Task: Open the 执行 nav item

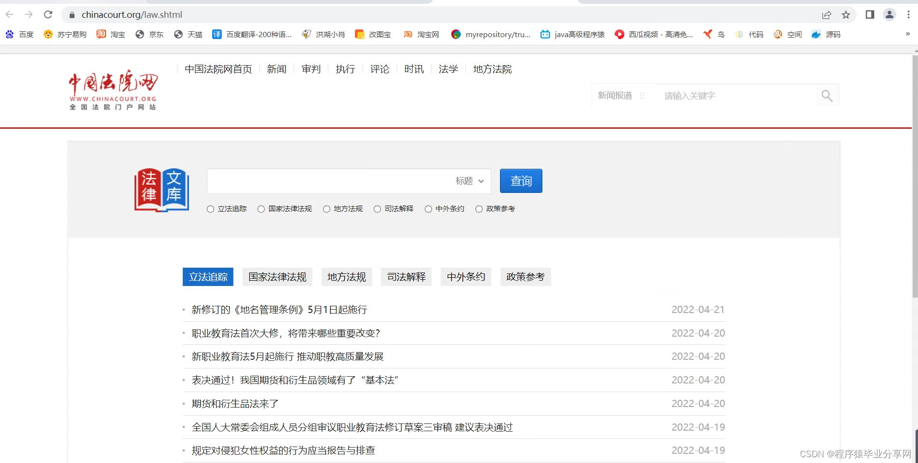Action: click(345, 69)
